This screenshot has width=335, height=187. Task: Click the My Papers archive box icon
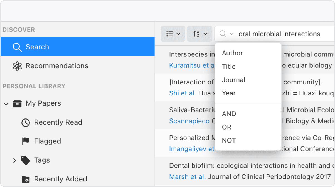[x=17, y=103]
